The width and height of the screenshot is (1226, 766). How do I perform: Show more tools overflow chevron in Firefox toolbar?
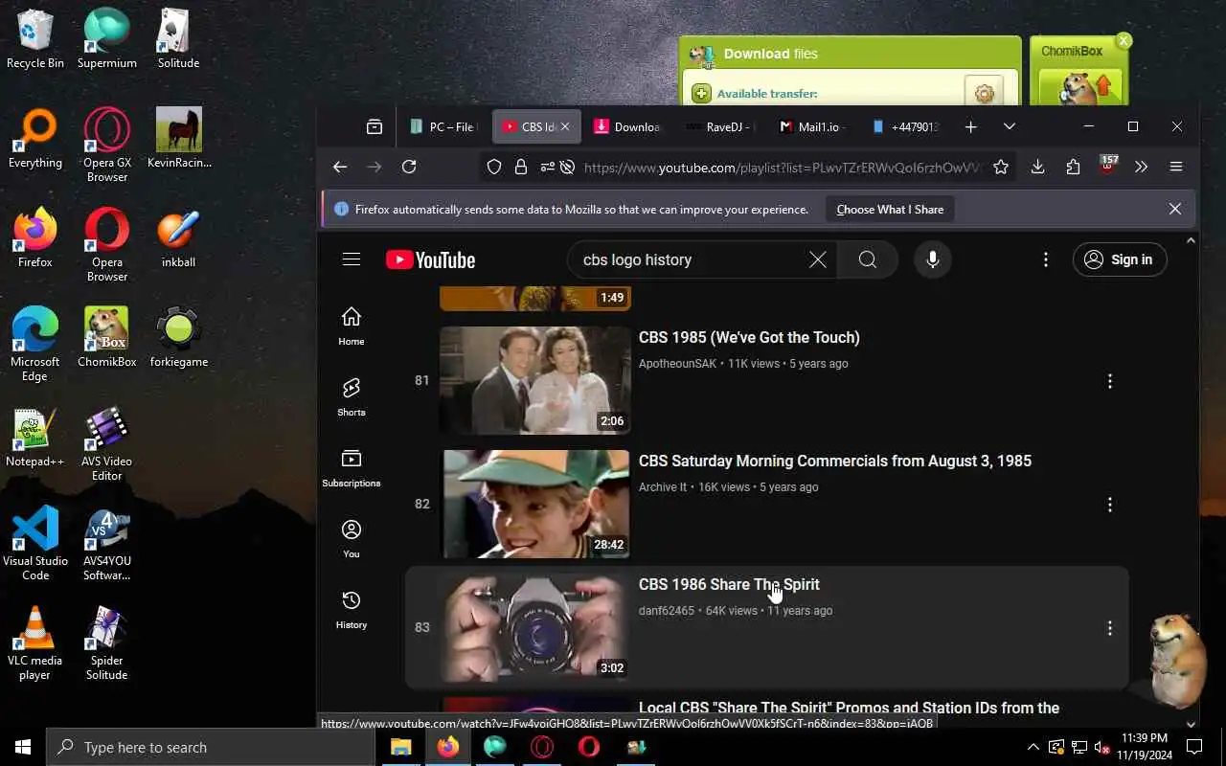(1141, 167)
